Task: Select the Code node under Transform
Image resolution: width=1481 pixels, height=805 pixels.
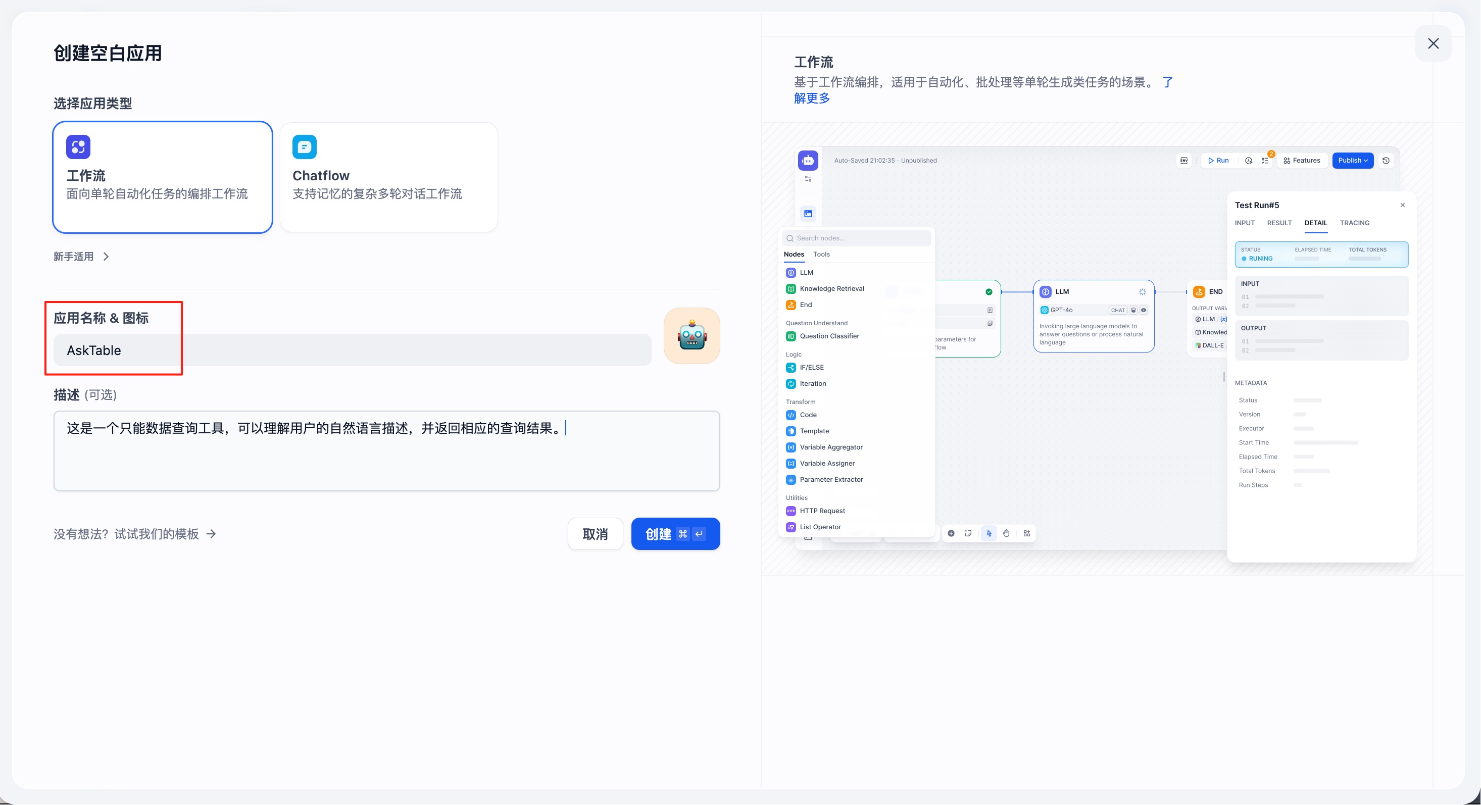Action: tap(807, 415)
